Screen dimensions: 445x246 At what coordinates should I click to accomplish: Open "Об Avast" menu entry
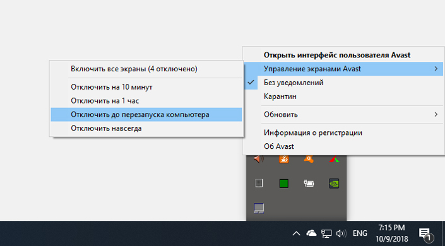(343, 146)
